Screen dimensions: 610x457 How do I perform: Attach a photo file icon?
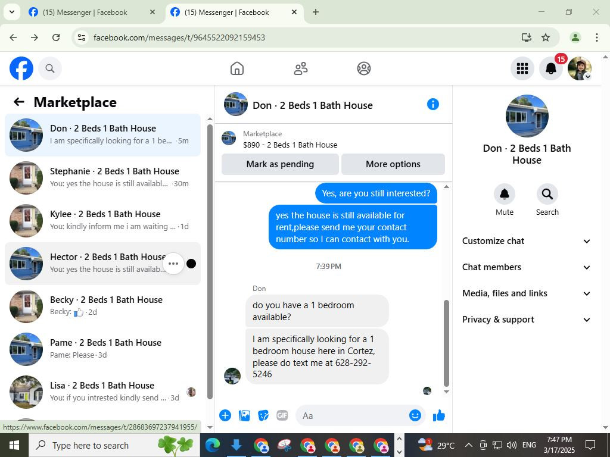[x=244, y=415]
